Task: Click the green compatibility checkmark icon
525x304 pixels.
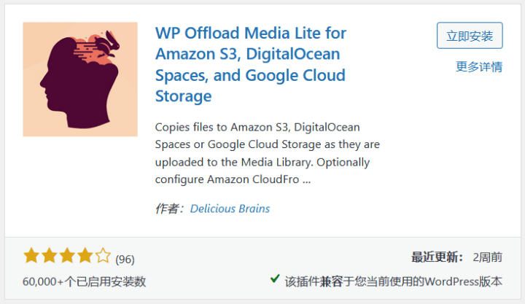Action: click(275, 279)
